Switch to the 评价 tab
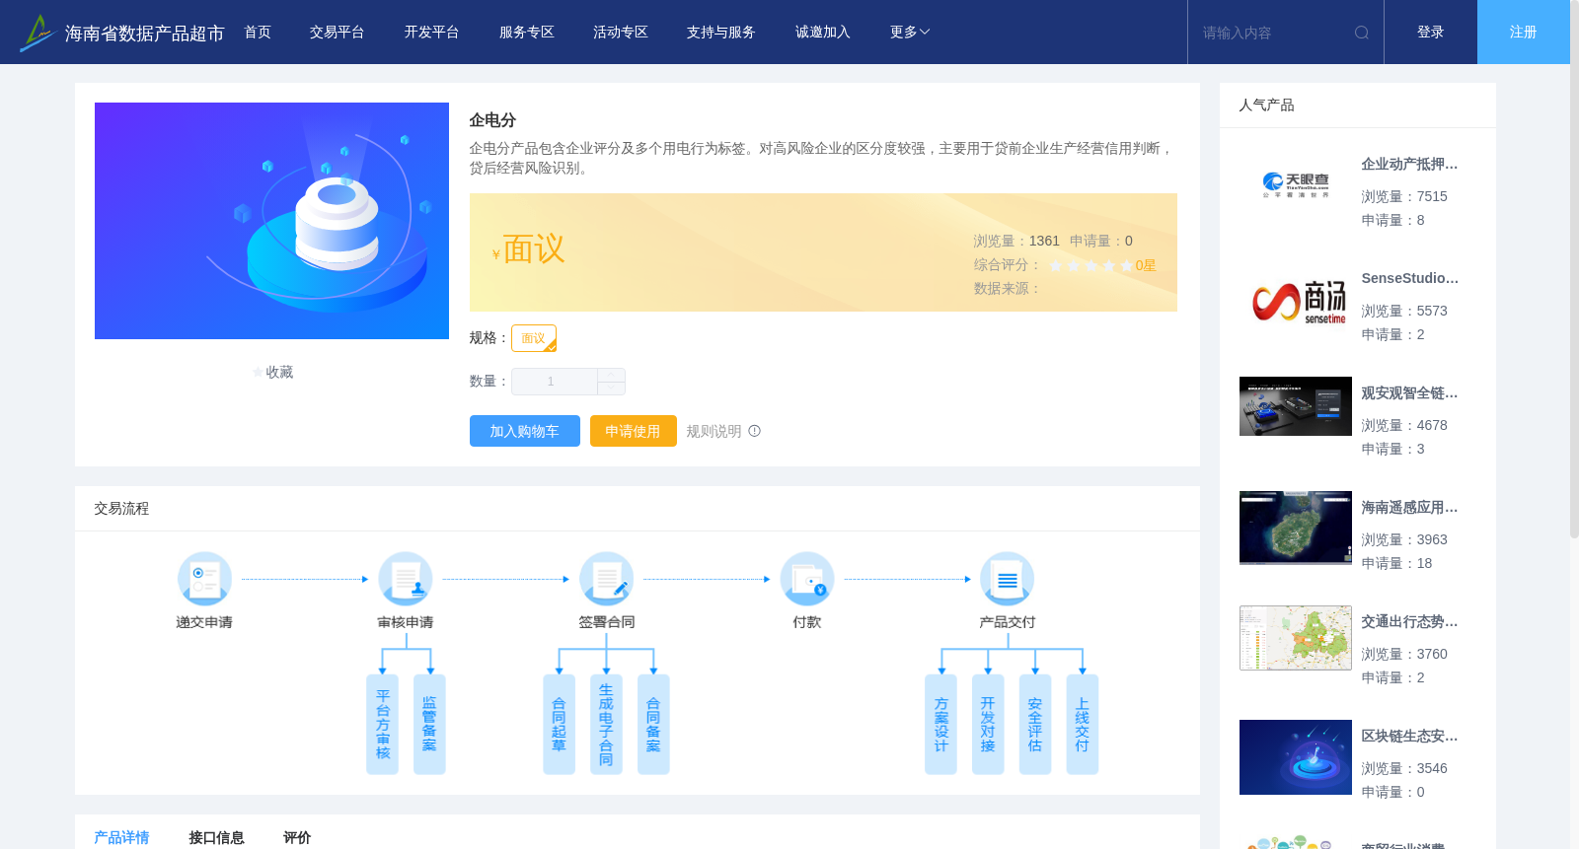This screenshot has width=1579, height=849. coord(297,837)
